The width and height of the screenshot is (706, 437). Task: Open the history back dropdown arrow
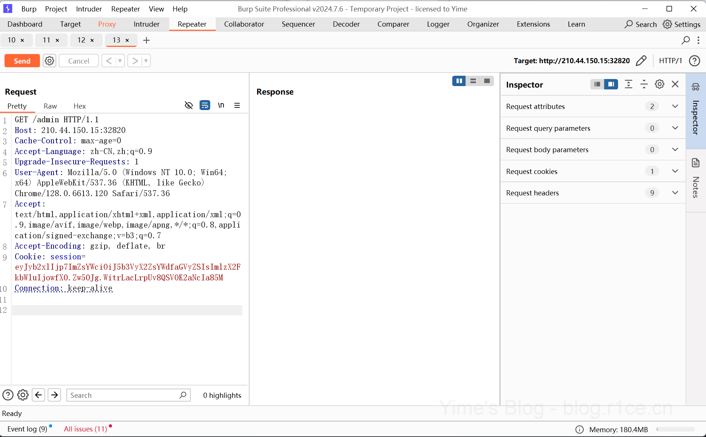click(x=120, y=61)
